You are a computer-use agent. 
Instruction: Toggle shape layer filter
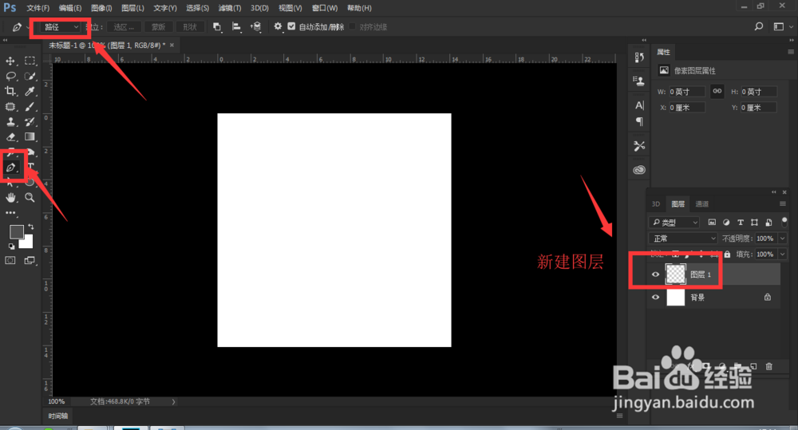click(x=754, y=223)
